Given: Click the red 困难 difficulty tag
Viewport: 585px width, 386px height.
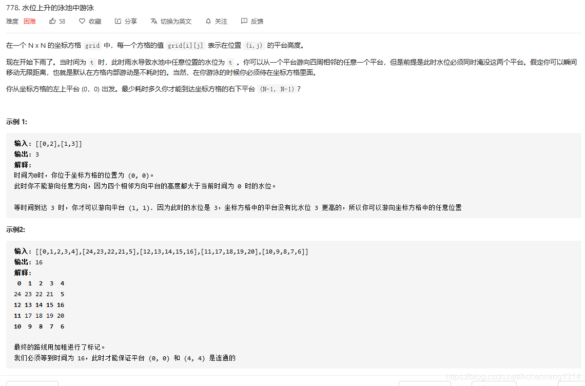Looking at the screenshot, I should 30,21.
